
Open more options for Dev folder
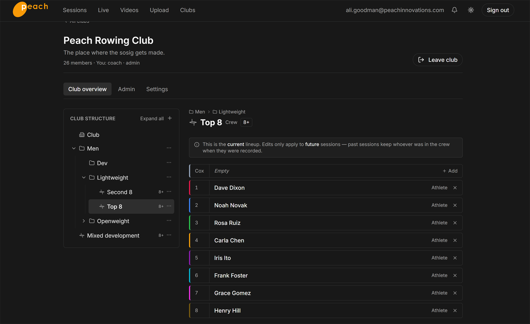169,163
